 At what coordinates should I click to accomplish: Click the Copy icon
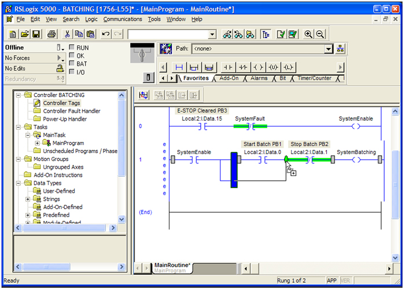(x=79, y=34)
